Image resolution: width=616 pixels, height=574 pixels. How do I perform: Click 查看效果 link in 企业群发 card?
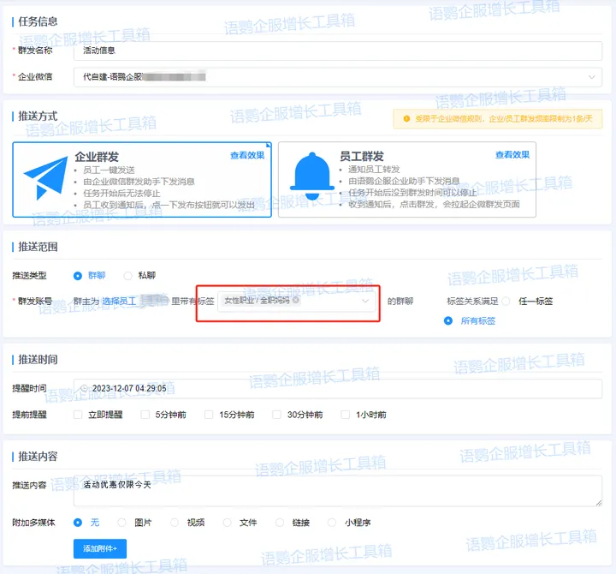tap(247, 155)
